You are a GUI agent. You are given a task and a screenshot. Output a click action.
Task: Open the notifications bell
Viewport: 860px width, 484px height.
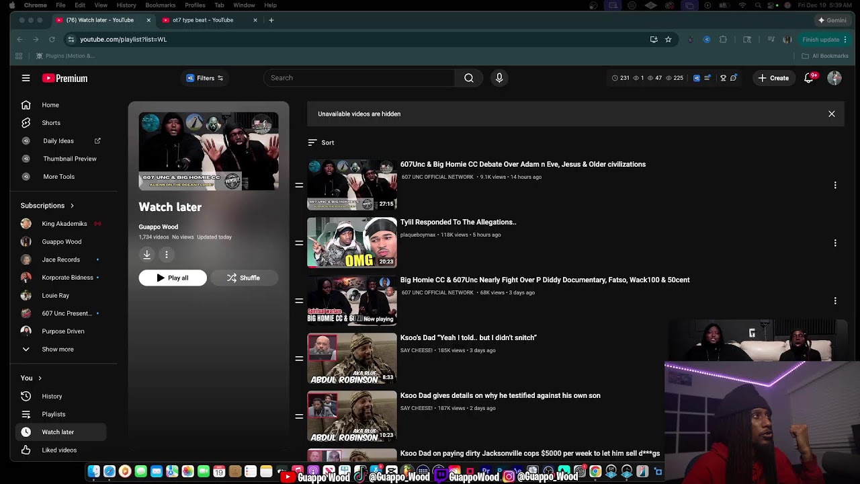(x=809, y=78)
